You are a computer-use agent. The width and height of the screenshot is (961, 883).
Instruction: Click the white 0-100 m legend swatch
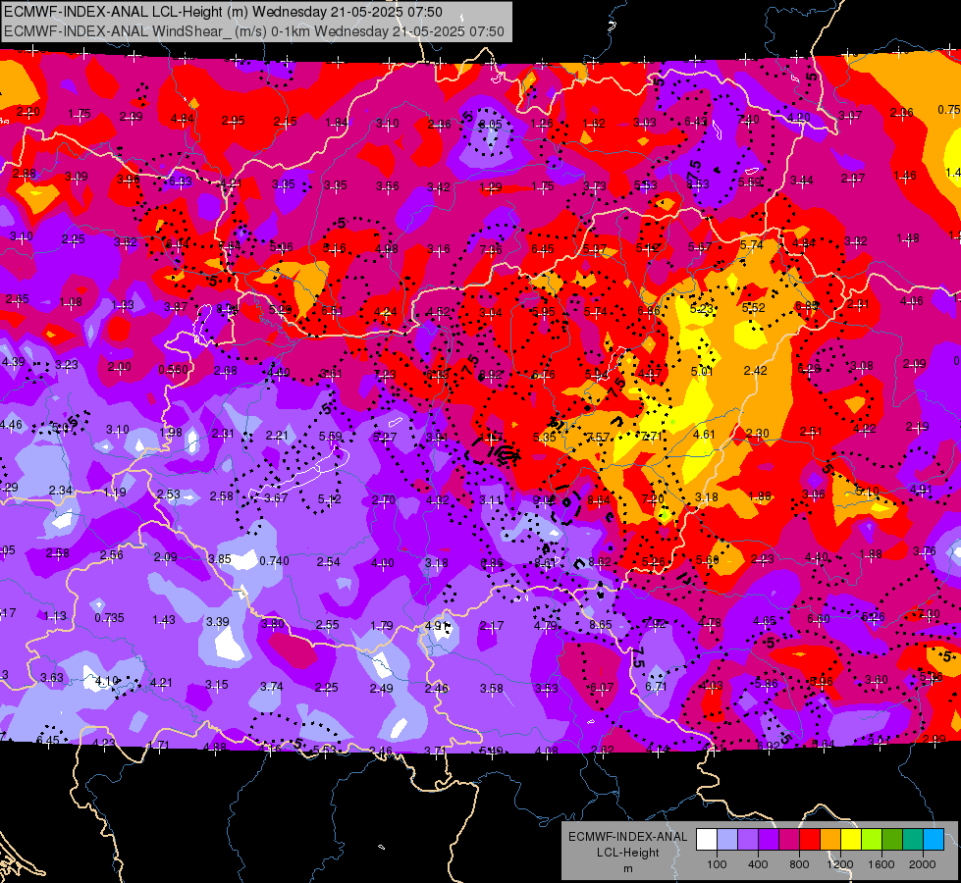(x=707, y=840)
